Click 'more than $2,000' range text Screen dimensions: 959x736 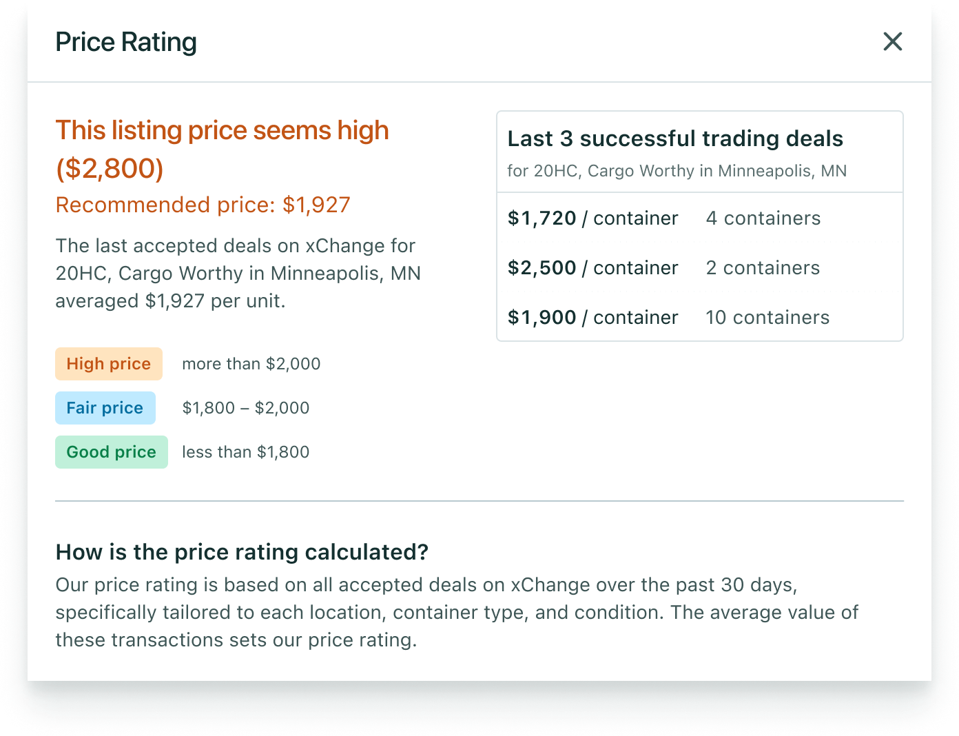pos(251,364)
